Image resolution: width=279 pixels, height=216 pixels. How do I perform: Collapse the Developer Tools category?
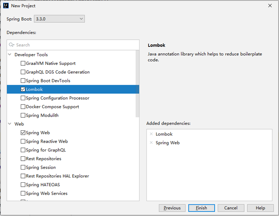click(10, 55)
